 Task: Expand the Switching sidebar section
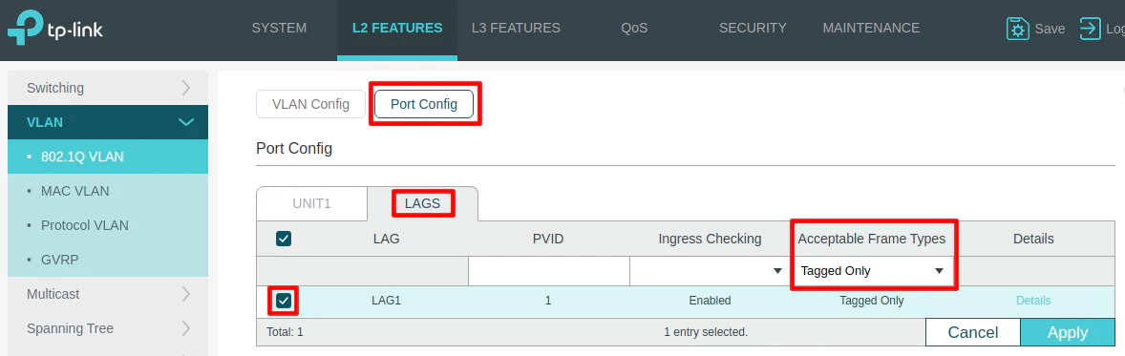point(108,88)
